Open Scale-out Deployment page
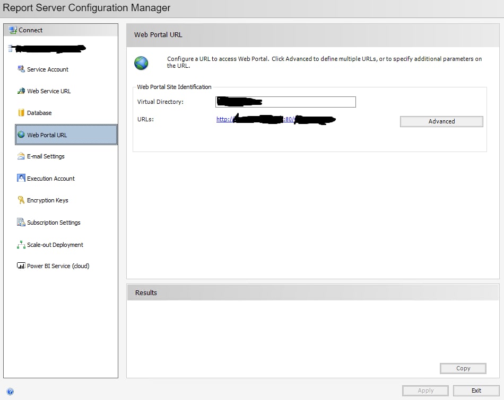The height and width of the screenshot is (400, 504). (55, 245)
